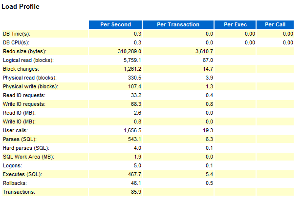Image resolution: width=302 pixels, height=202 pixels.
Task: Click the Per Transaction column header
Action: [x=178, y=24]
